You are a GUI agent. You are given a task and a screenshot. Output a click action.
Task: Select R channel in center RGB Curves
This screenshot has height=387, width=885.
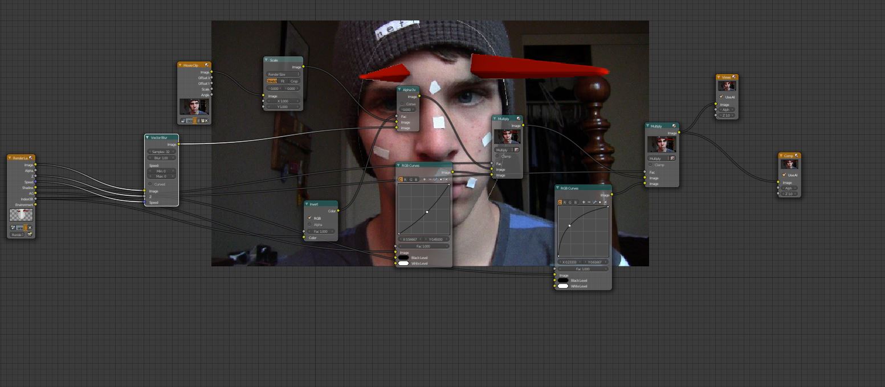tap(405, 179)
